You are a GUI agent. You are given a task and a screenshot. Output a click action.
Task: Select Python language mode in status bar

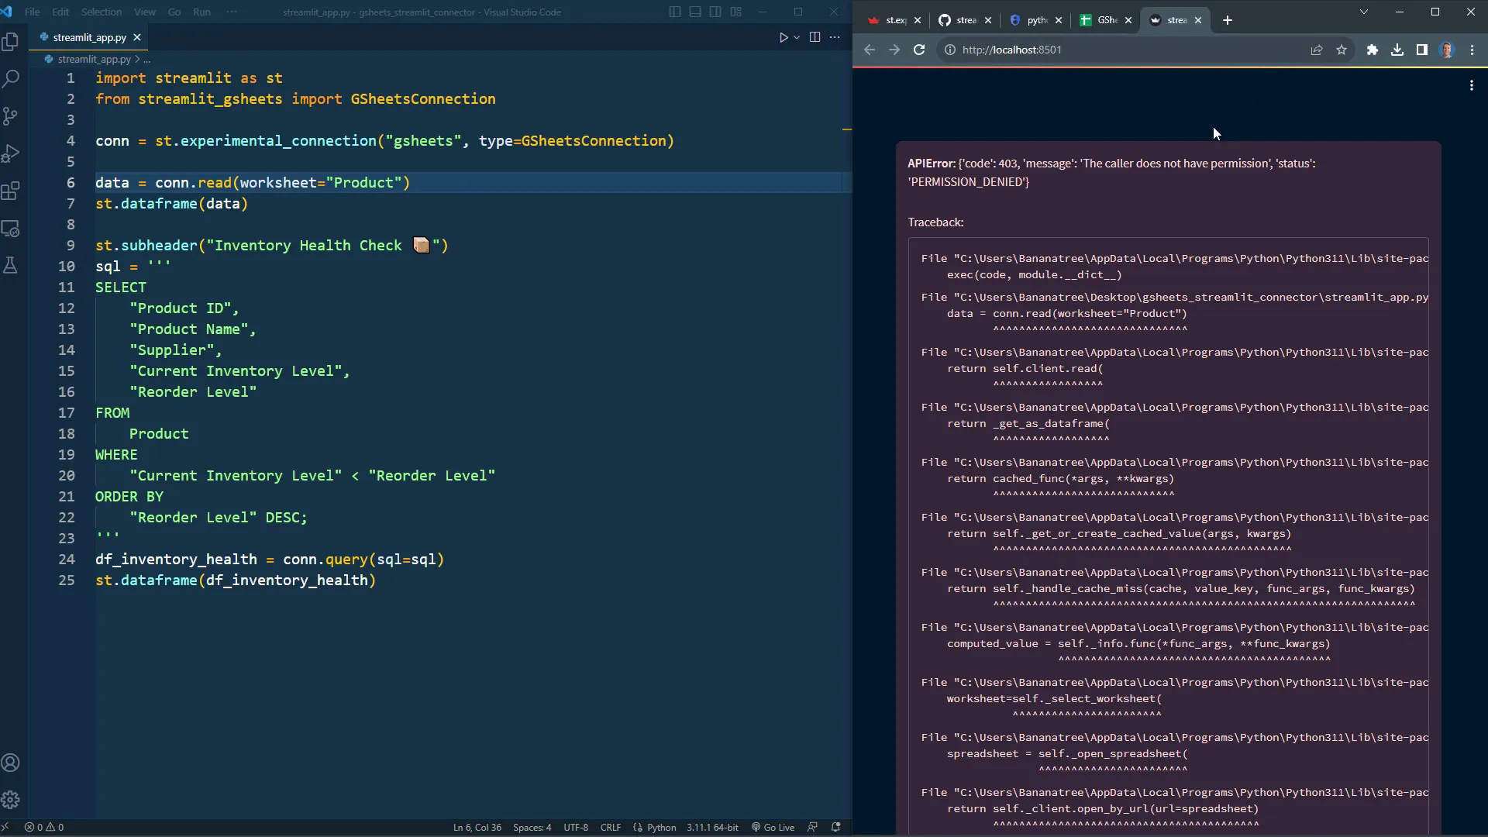point(661,827)
